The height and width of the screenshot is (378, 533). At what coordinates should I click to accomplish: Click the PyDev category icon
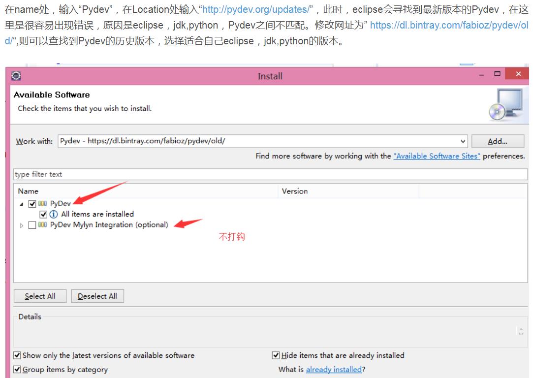pos(42,204)
